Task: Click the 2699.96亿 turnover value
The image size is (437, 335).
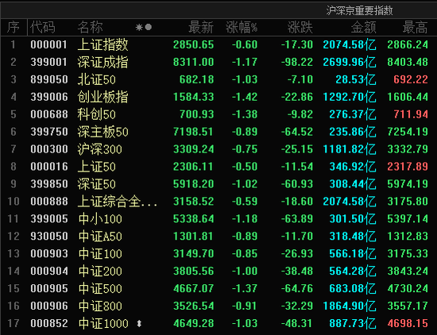Action: point(350,62)
